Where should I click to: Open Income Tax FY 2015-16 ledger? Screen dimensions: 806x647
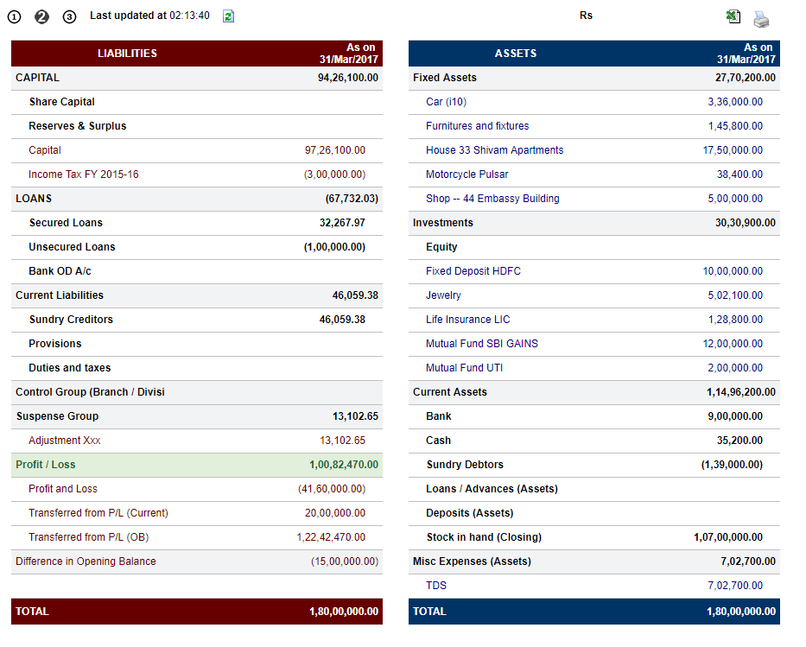pyautogui.click(x=83, y=174)
